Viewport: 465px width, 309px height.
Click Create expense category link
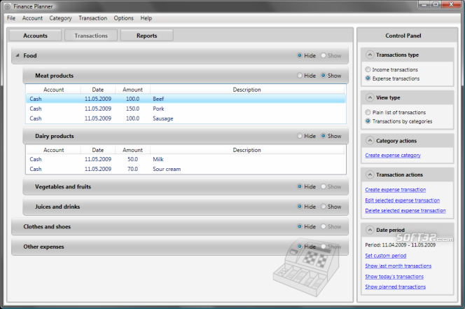pos(393,156)
